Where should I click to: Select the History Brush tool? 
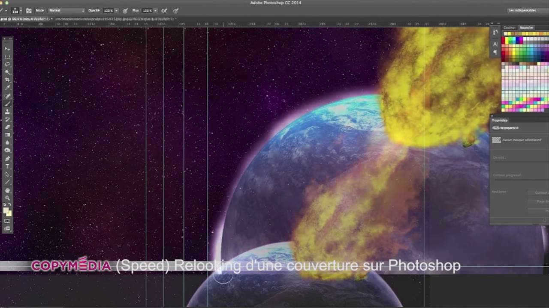(7, 119)
